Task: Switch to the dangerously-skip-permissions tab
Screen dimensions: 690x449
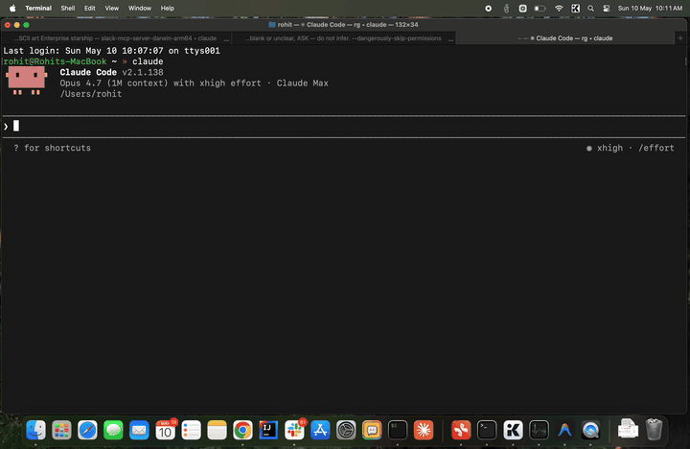Action: click(x=343, y=38)
